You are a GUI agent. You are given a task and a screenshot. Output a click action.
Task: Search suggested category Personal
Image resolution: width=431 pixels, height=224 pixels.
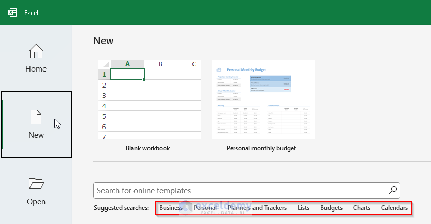(205, 208)
